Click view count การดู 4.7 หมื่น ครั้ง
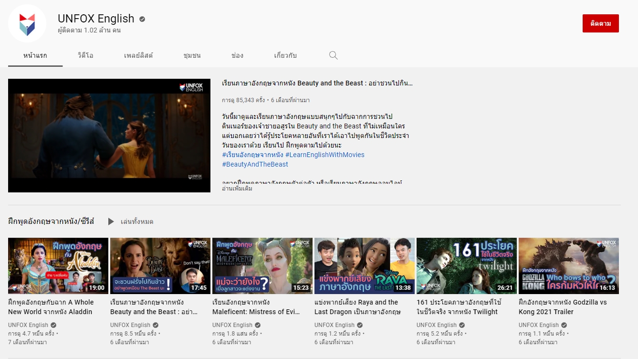The height and width of the screenshot is (359, 638). click(31, 334)
